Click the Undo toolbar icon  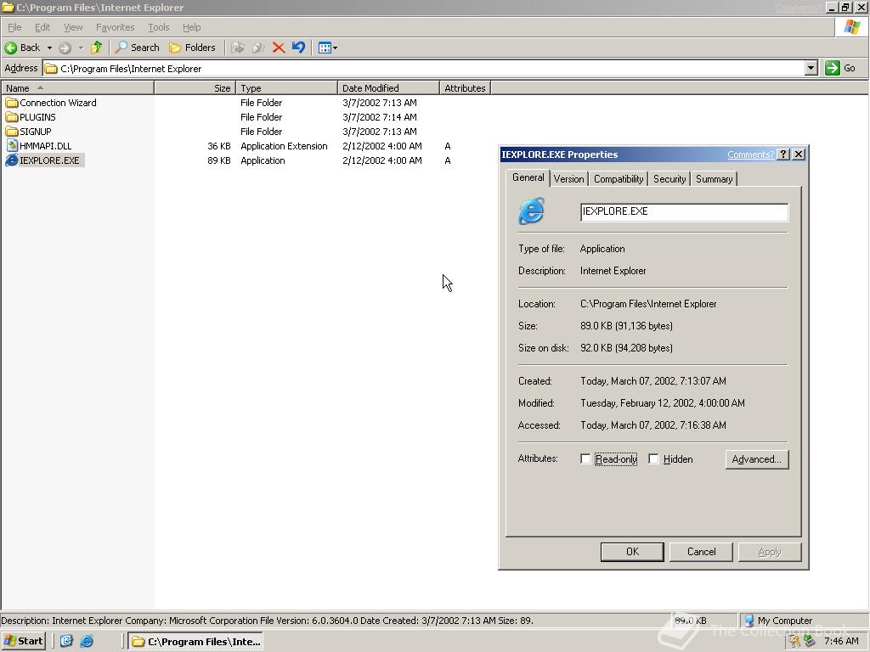[298, 48]
